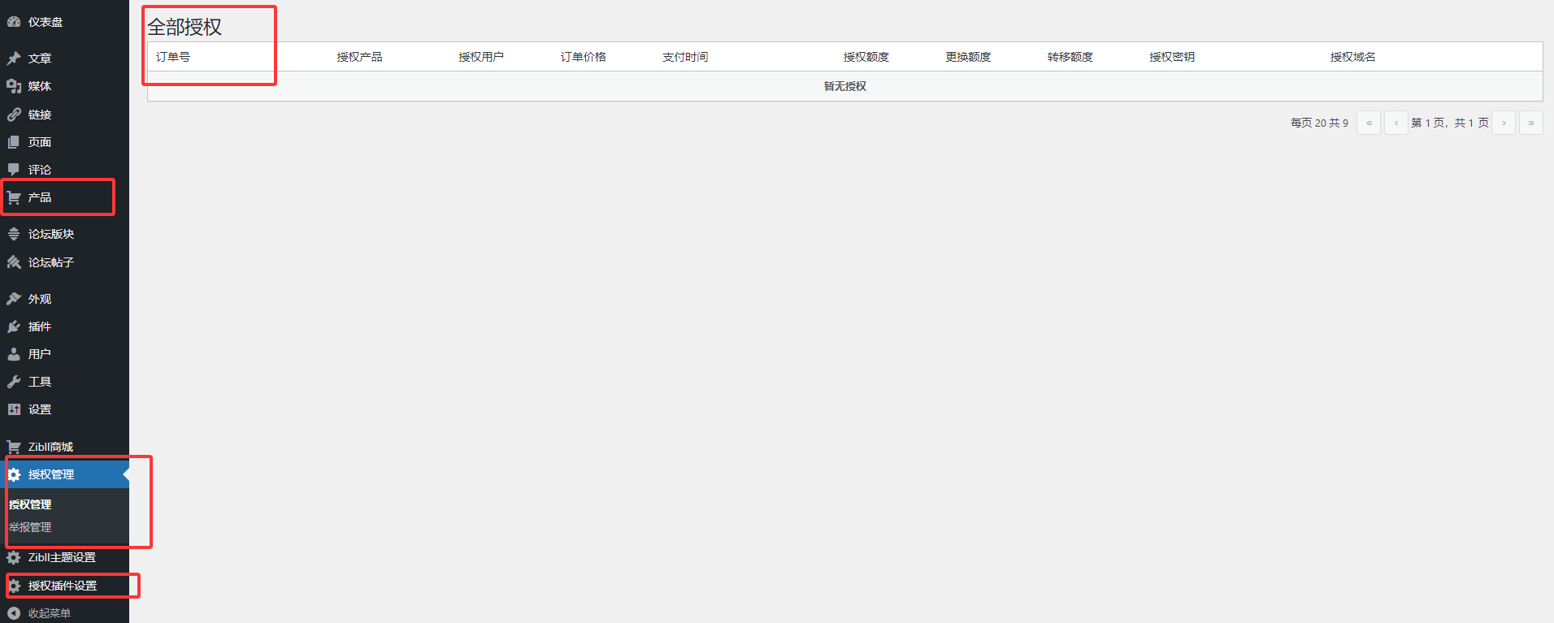Image resolution: width=1554 pixels, height=623 pixels.
Task: Click the Dashboard (仪表盘) gauge icon
Action: click(14, 22)
